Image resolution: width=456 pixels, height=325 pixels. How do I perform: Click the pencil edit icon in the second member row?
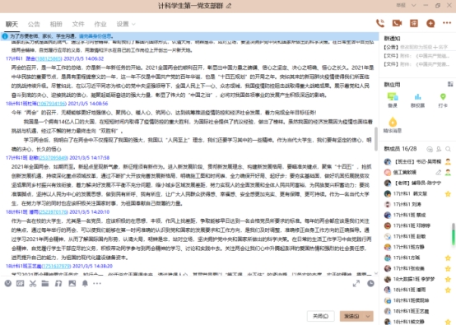(x=438, y=173)
